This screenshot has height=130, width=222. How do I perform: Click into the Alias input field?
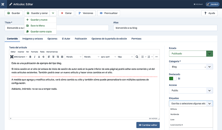pos(165,28)
